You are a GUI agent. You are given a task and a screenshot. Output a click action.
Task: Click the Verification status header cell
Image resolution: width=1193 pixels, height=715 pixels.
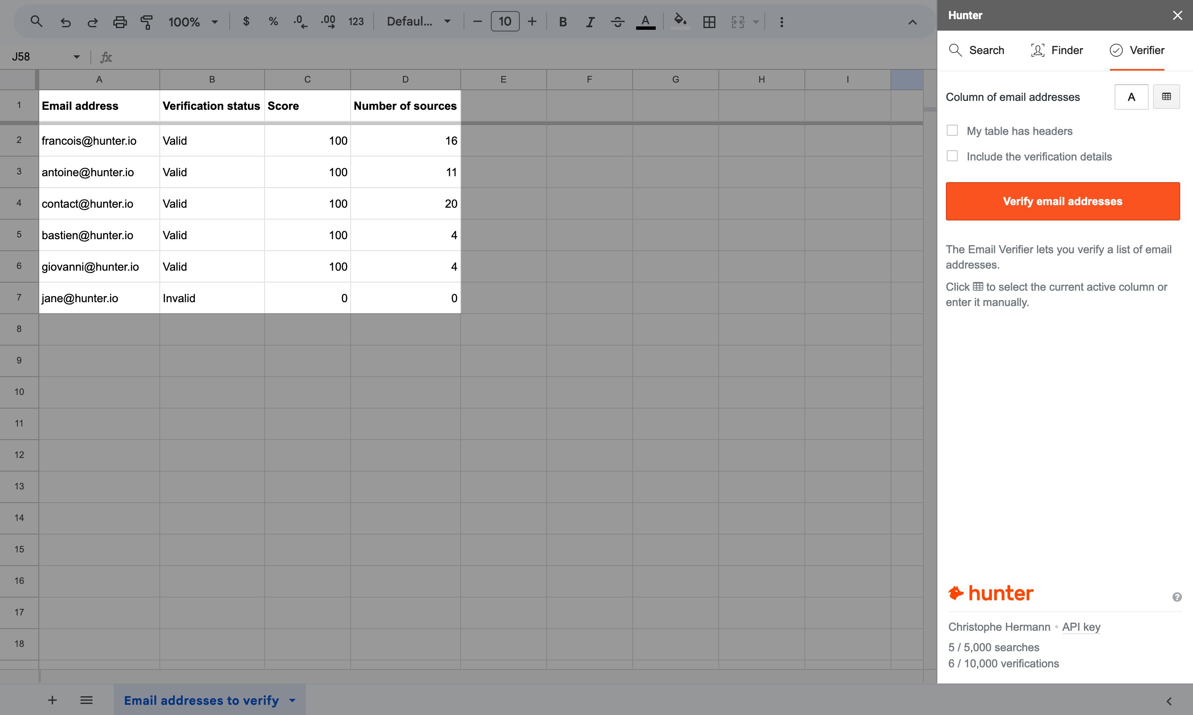click(x=212, y=106)
